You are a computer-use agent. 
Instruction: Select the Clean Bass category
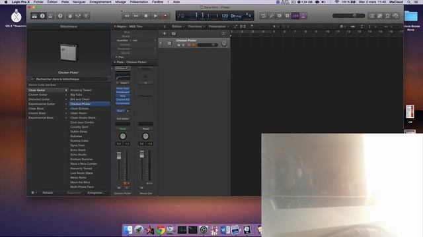48,109
